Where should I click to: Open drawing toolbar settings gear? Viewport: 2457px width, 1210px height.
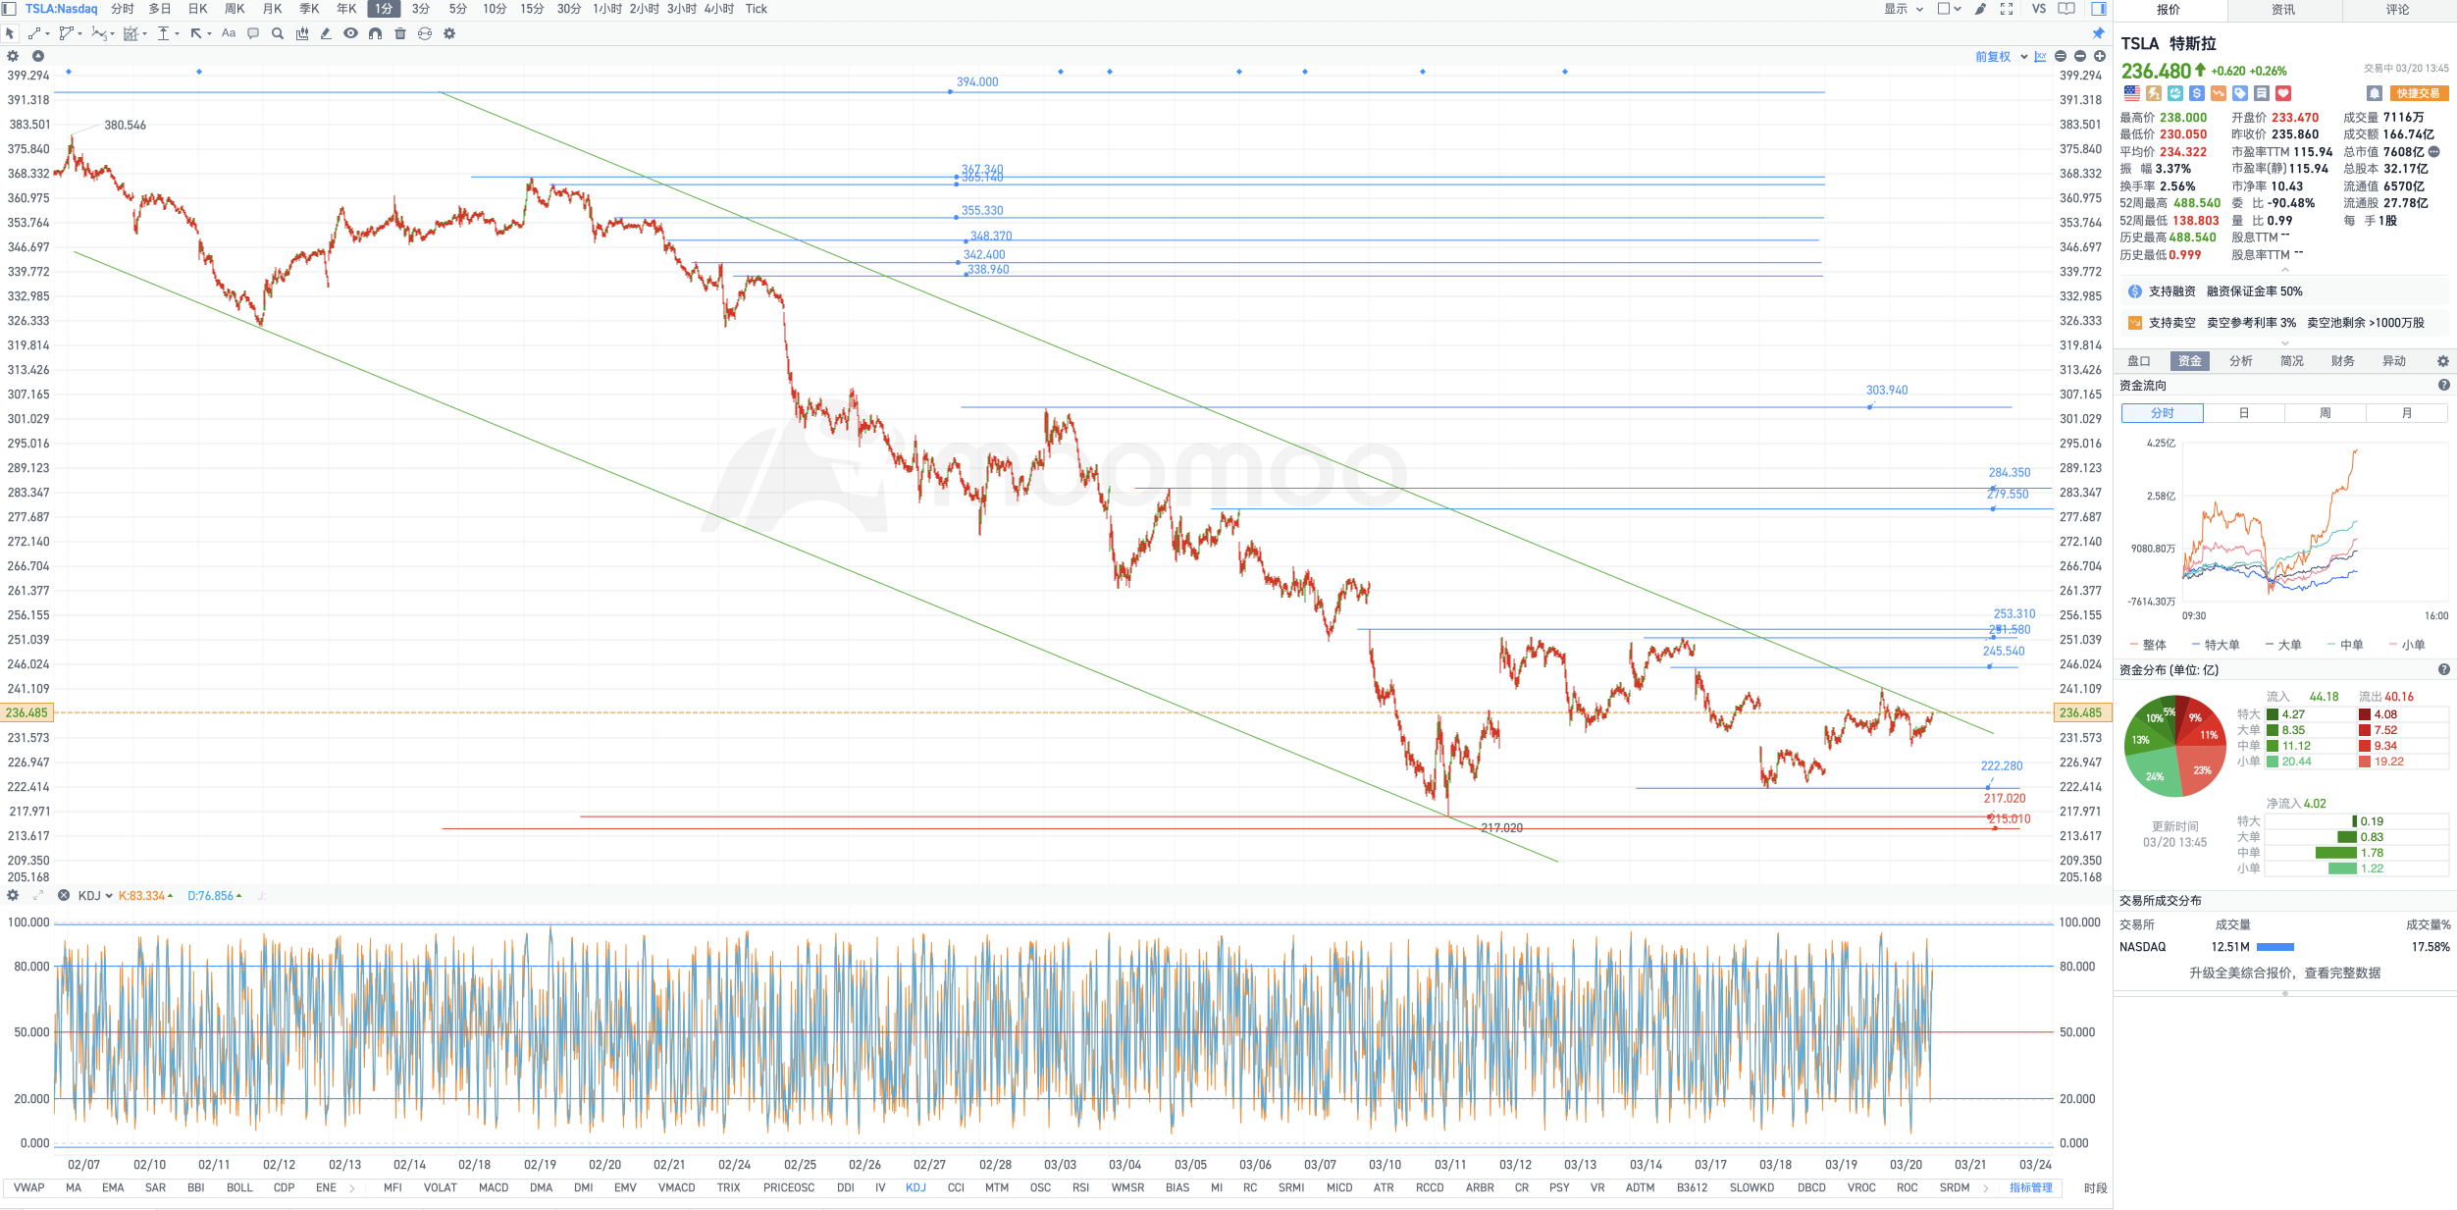(x=449, y=33)
